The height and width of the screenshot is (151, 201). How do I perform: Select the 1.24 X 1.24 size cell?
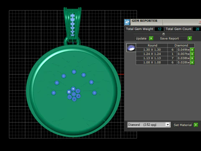point(152,54)
